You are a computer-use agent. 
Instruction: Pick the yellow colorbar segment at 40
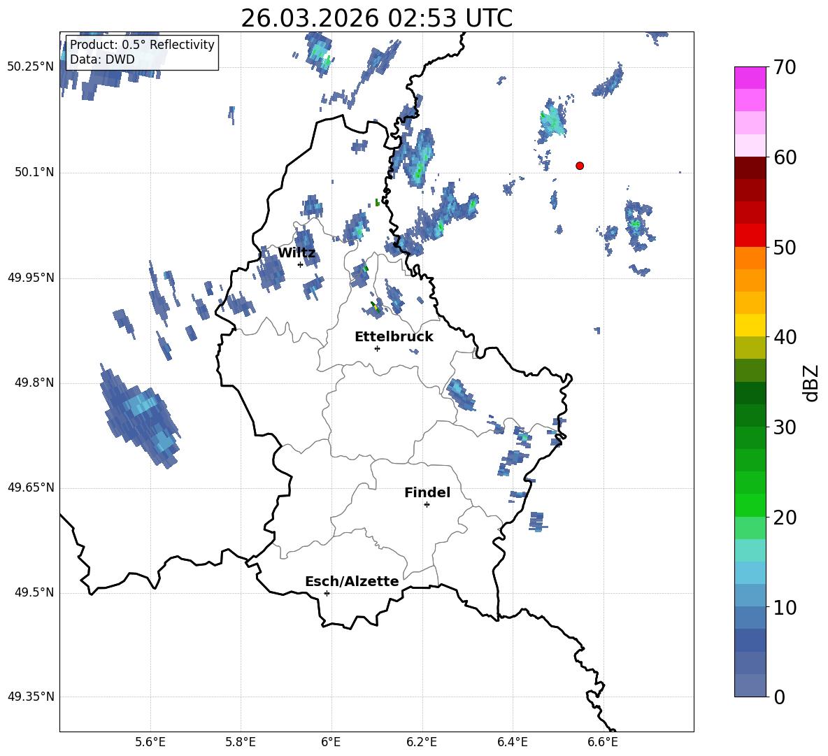(x=750, y=325)
